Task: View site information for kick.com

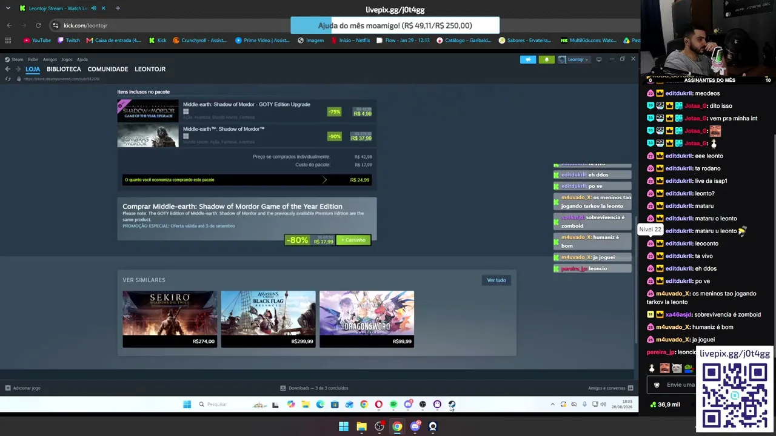Action: point(55,25)
